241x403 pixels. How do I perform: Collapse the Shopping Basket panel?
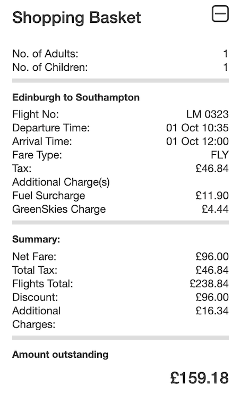(x=220, y=14)
